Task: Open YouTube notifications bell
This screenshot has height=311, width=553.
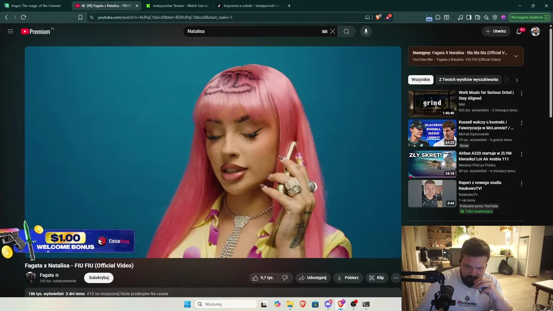Action: tap(519, 31)
